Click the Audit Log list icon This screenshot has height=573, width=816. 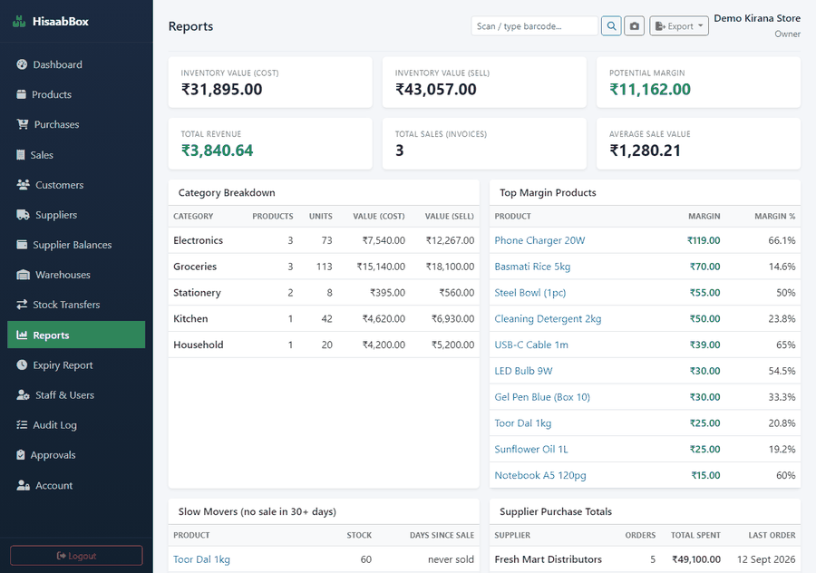click(22, 424)
